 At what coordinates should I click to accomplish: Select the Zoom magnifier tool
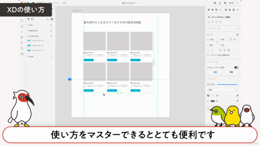click(x=22, y=54)
